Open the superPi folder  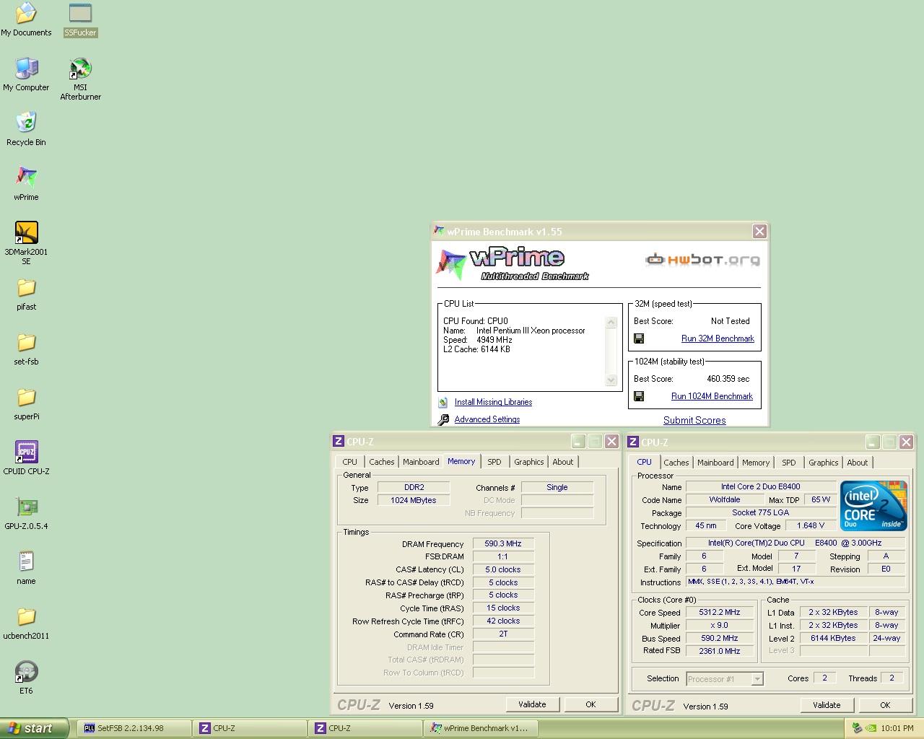point(26,404)
